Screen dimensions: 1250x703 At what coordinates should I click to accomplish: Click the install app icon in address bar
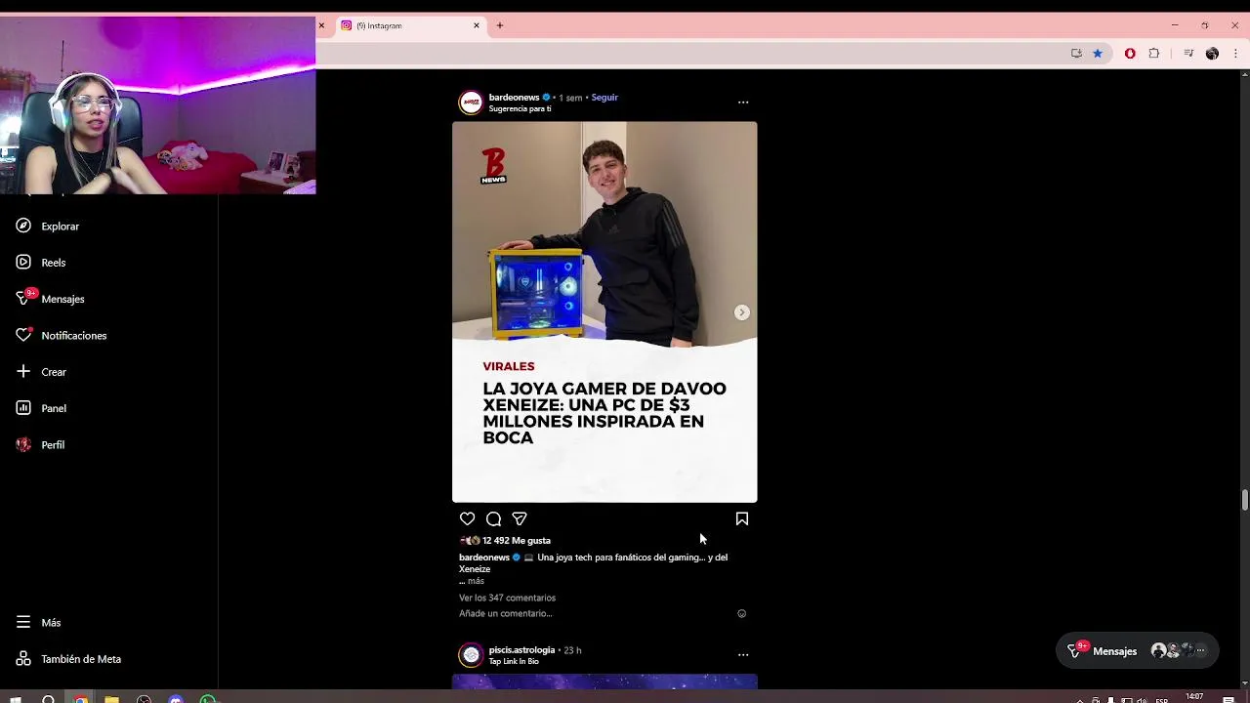1076,54
